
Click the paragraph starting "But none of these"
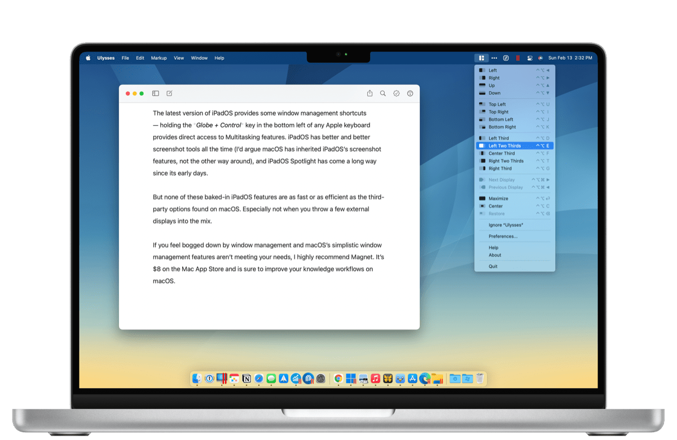(x=269, y=209)
